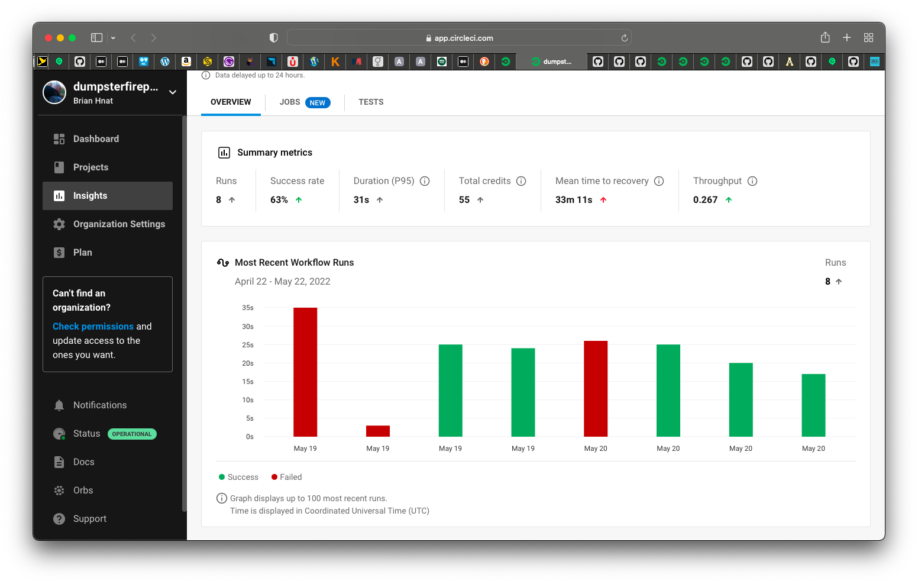Click the app.circleci.com address bar
Viewport: 918px width, 584px height.
click(459, 38)
